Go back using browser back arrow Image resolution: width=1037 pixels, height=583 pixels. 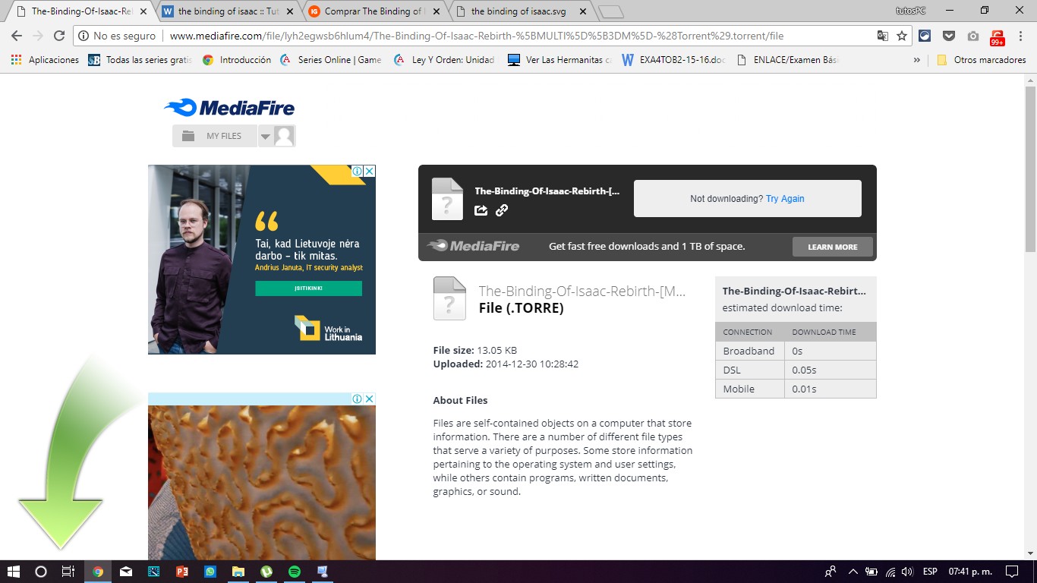(x=17, y=36)
